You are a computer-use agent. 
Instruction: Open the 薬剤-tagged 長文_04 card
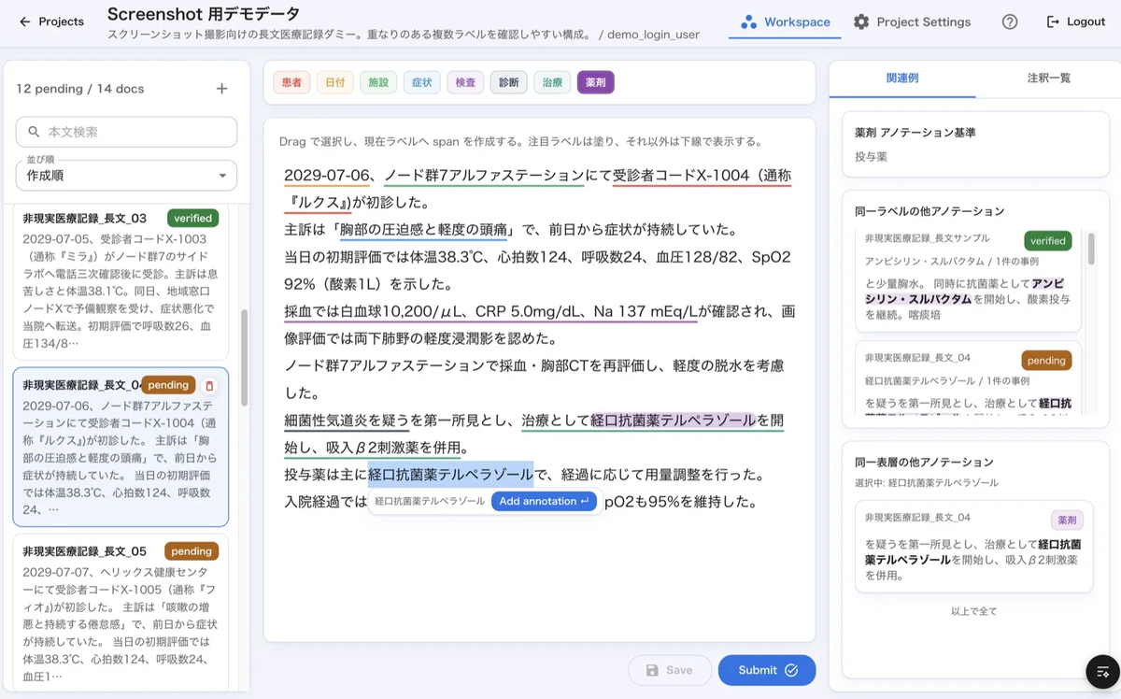click(x=973, y=546)
